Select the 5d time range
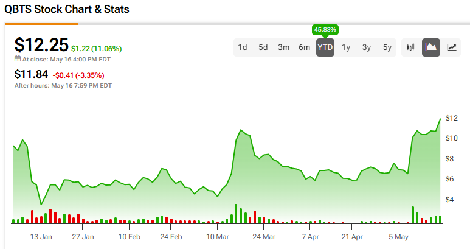 [263, 47]
